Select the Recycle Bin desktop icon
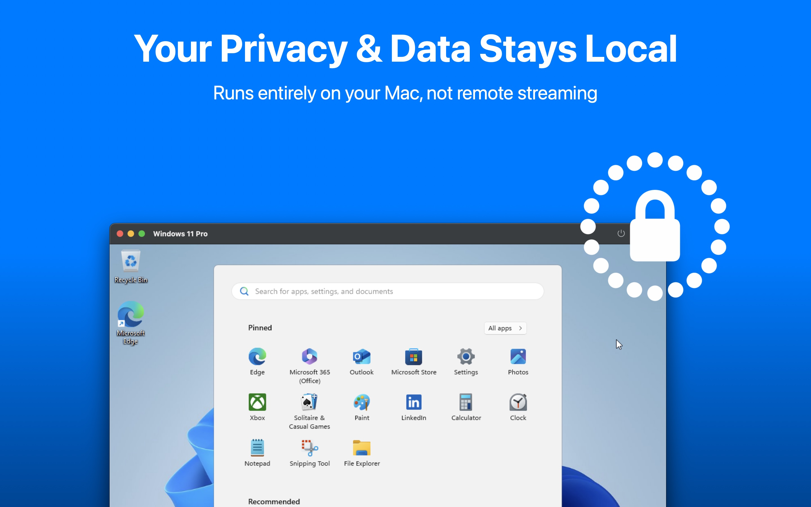This screenshot has height=507, width=811. pos(131,266)
